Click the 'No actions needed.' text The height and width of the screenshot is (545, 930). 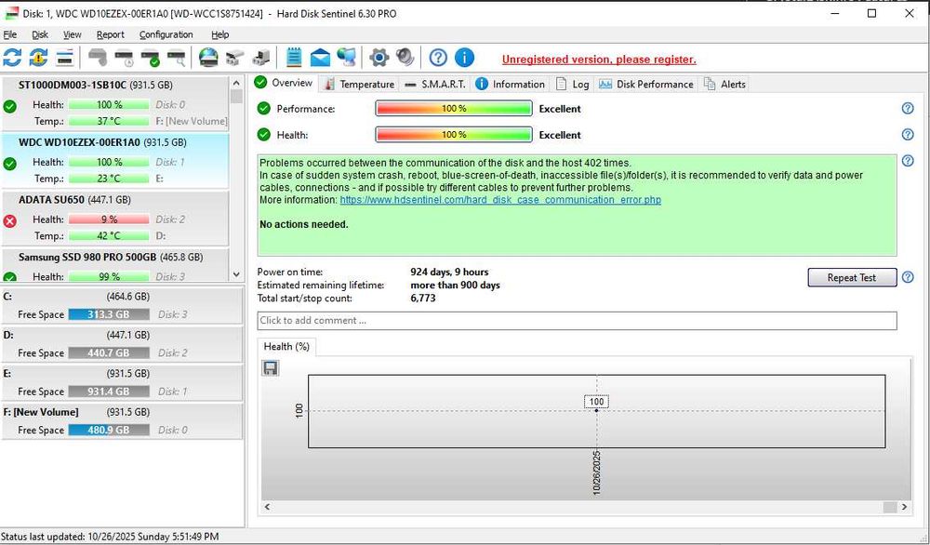304,224
